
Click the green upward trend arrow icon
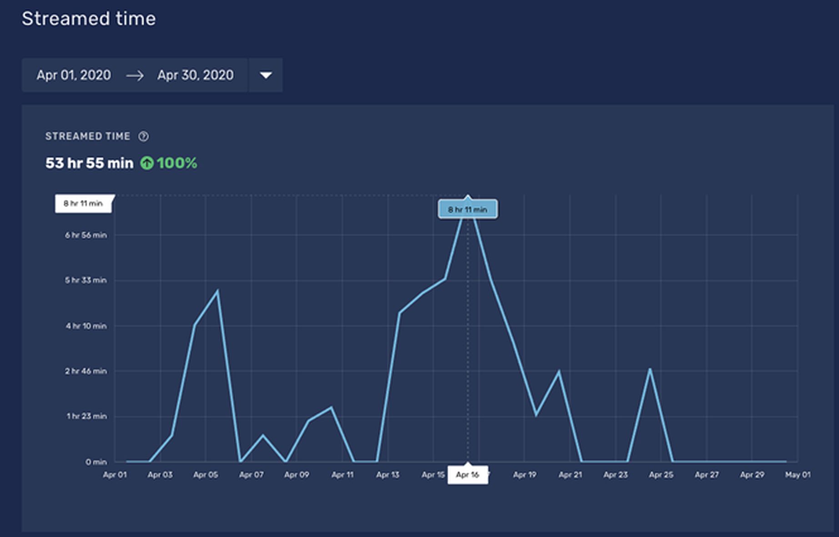(147, 163)
